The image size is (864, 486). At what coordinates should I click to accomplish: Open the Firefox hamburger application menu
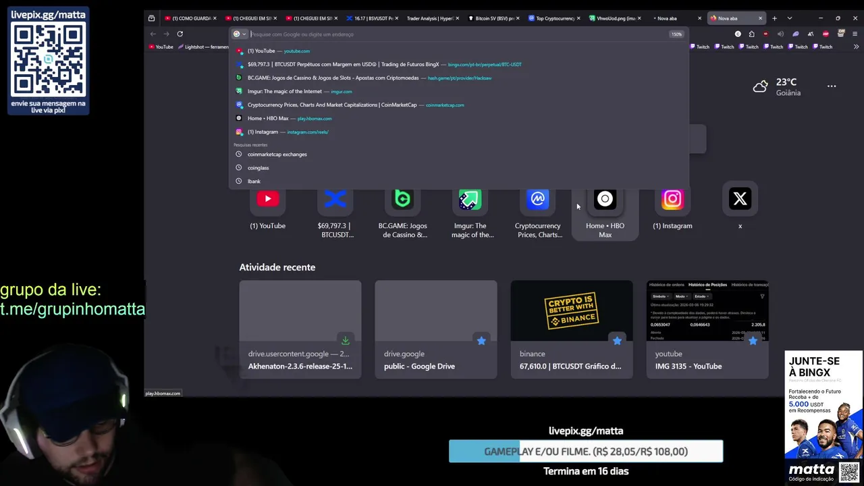pyautogui.click(x=855, y=34)
